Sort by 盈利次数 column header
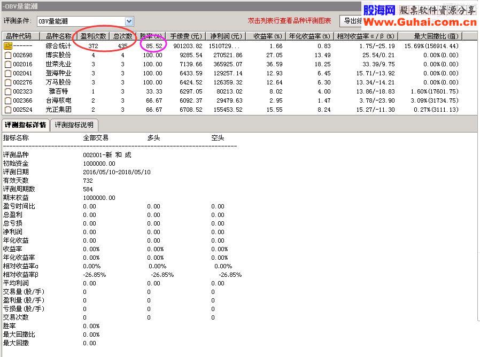 (93, 36)
